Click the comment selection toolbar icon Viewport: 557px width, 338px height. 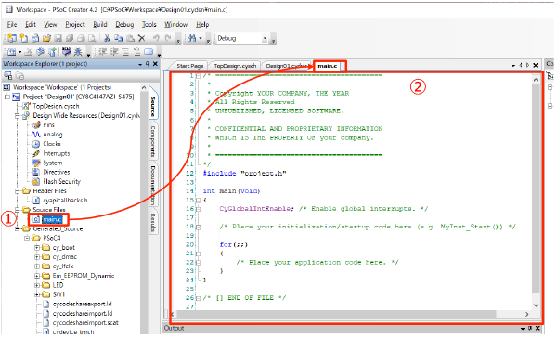pos(125,52)
